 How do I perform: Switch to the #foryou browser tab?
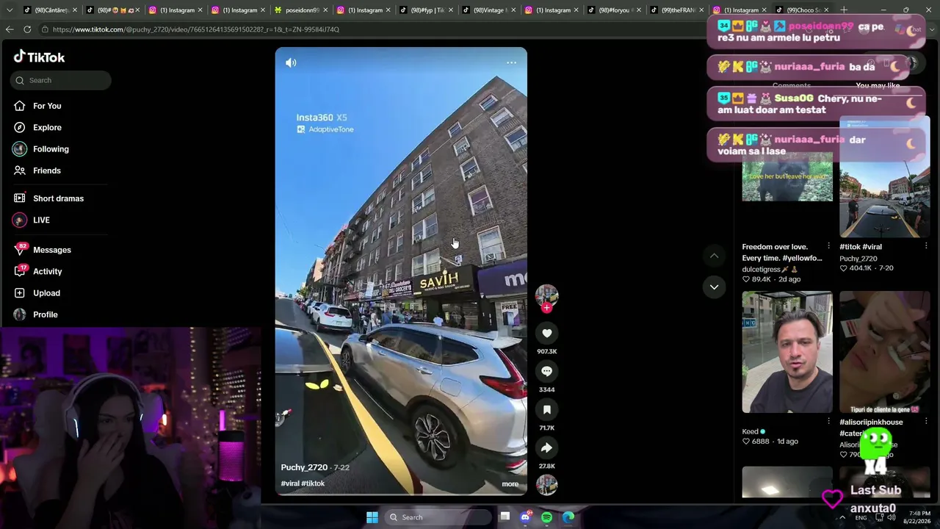[612, 10]
